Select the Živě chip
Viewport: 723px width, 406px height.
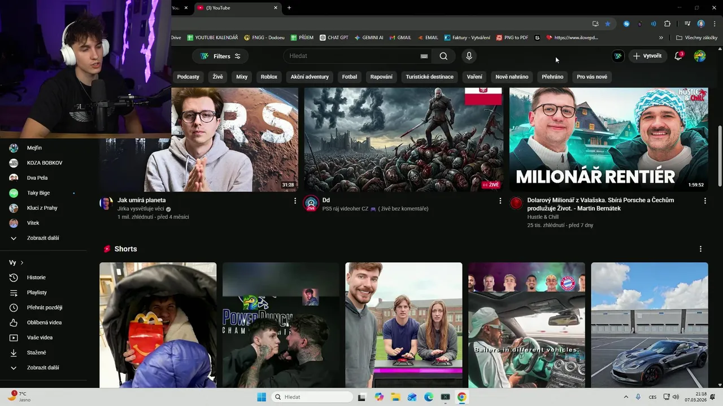point(217,77)
